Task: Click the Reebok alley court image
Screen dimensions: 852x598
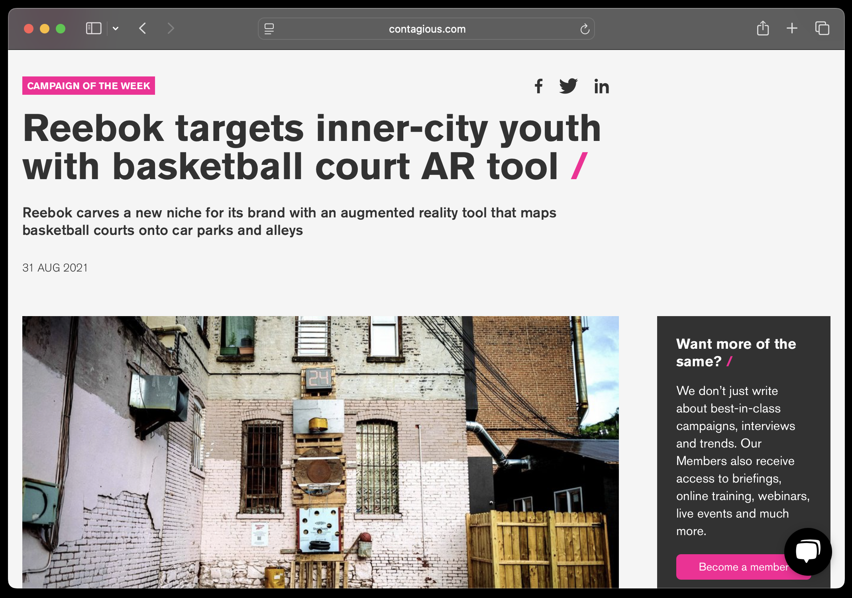Action: [320, 452]
